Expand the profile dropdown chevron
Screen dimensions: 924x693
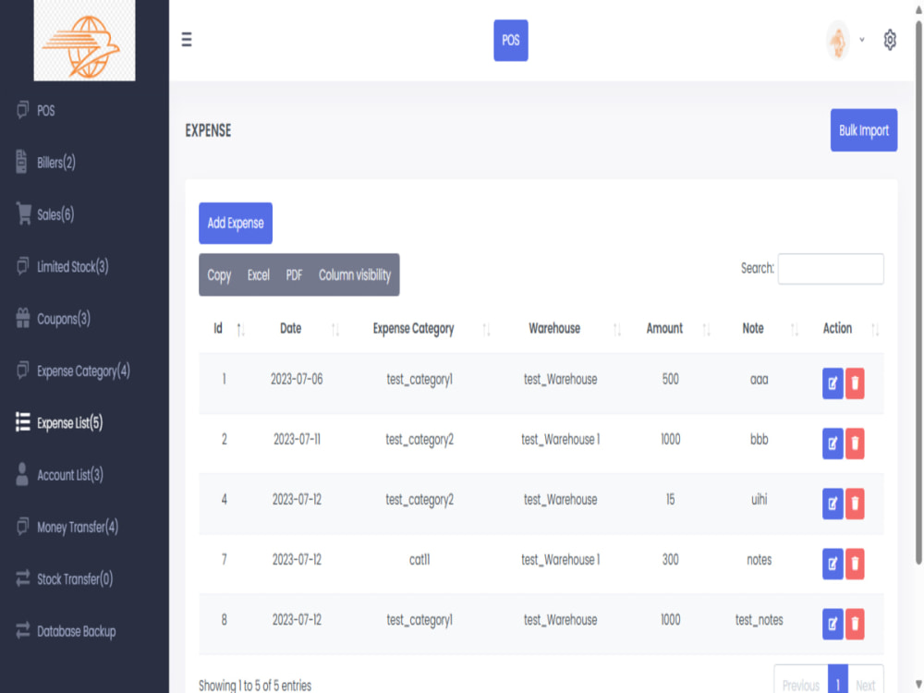[x=861, y=40]
